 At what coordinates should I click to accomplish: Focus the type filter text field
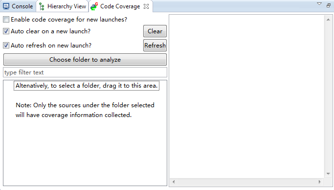(85, 72)
